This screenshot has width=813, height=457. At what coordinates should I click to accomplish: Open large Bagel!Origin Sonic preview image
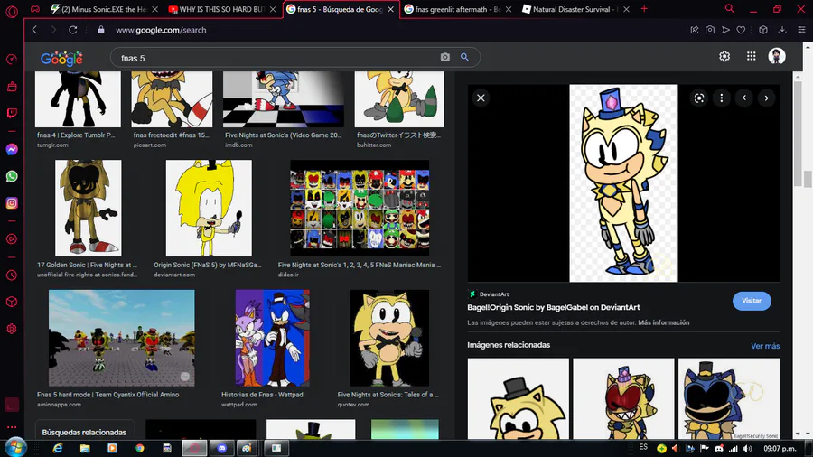click(x=623, y=183)
